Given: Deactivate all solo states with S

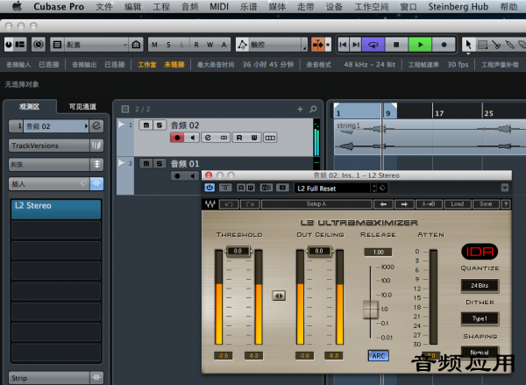Looking at the screenshot, I should (168, 45).
